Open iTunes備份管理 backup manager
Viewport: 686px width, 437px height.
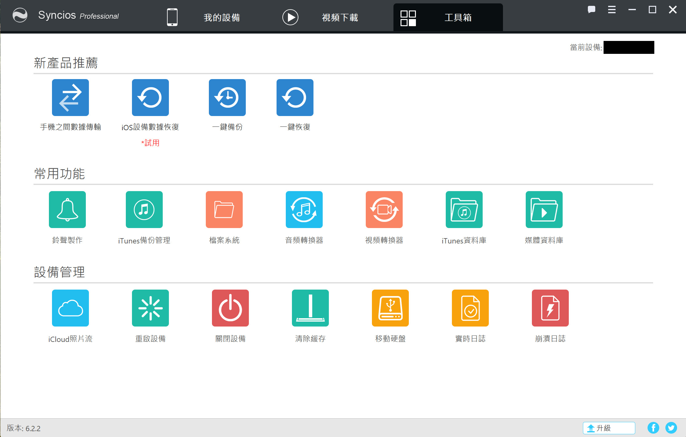tap(144, 210)
